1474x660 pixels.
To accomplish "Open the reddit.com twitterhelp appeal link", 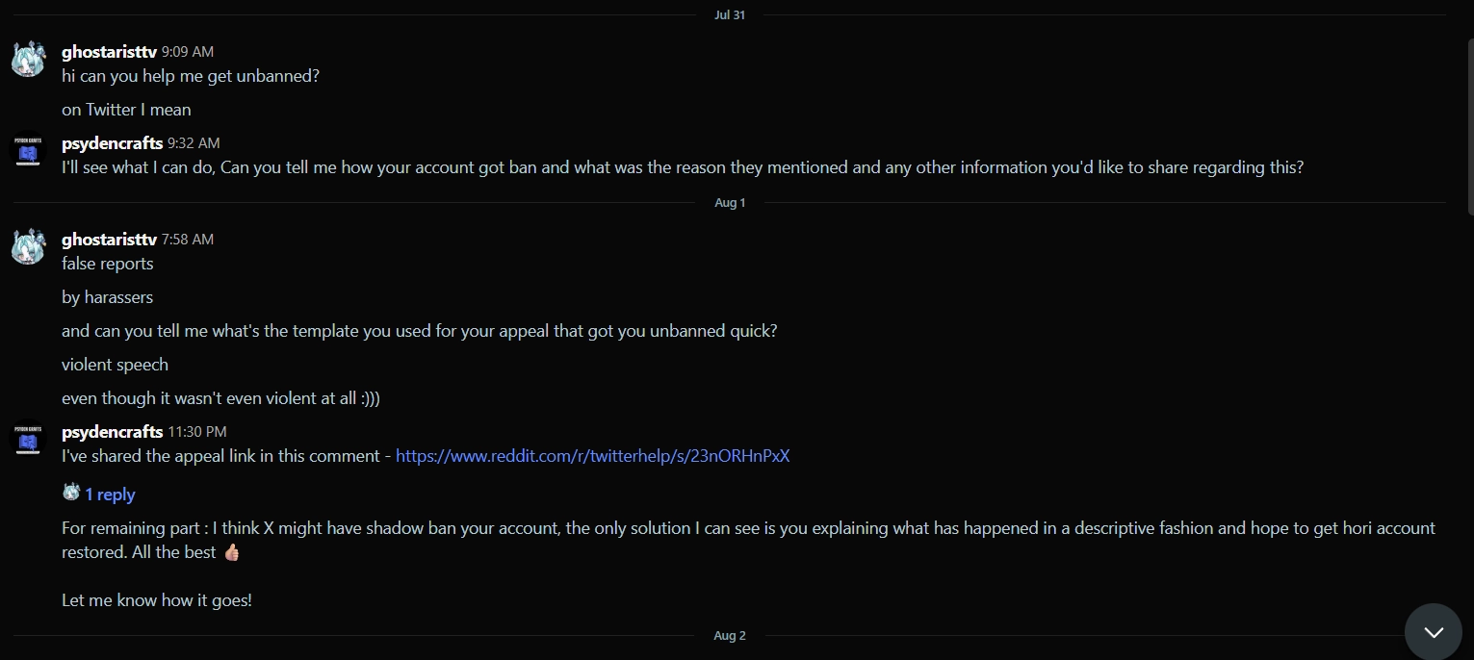I will (592, 456).
